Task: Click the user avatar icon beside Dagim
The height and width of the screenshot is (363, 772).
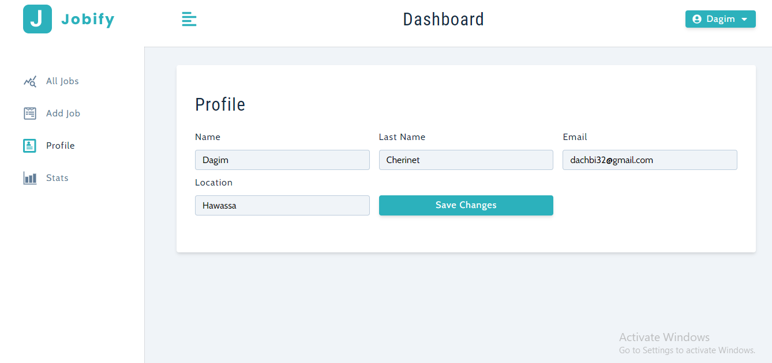Action: click(698, 18)
